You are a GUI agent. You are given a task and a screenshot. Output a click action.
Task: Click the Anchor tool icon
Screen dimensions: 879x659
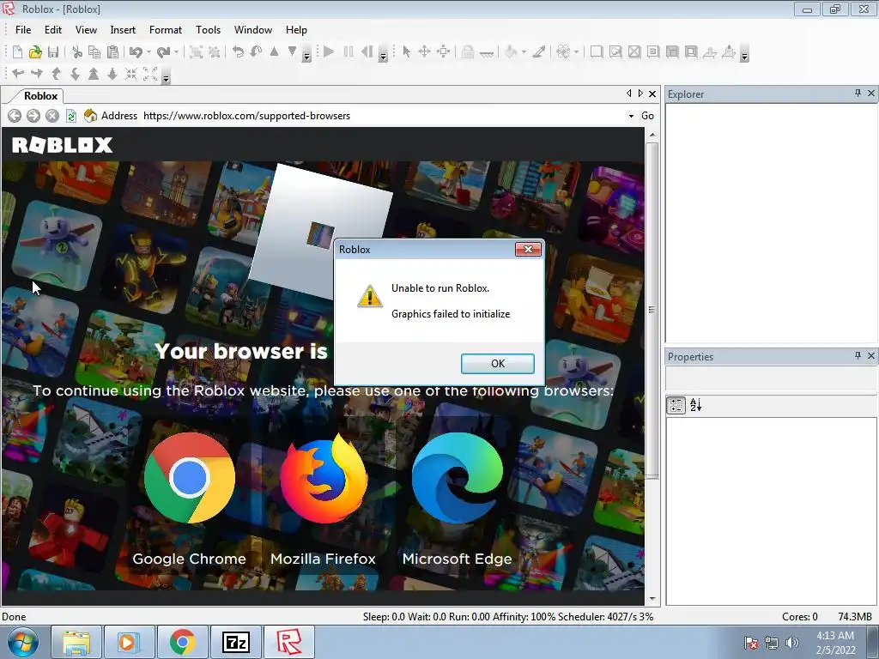pyautogui.click(x=487, y=52)
